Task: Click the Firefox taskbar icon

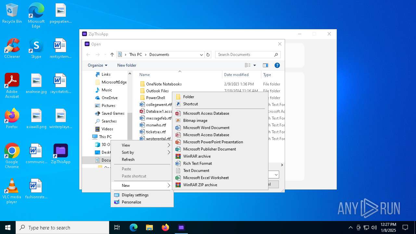Action: (x=165, y=227)
